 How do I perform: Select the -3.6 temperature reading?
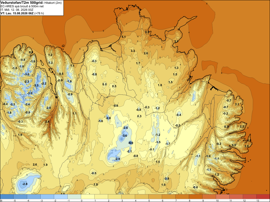[x=124, y=136]
